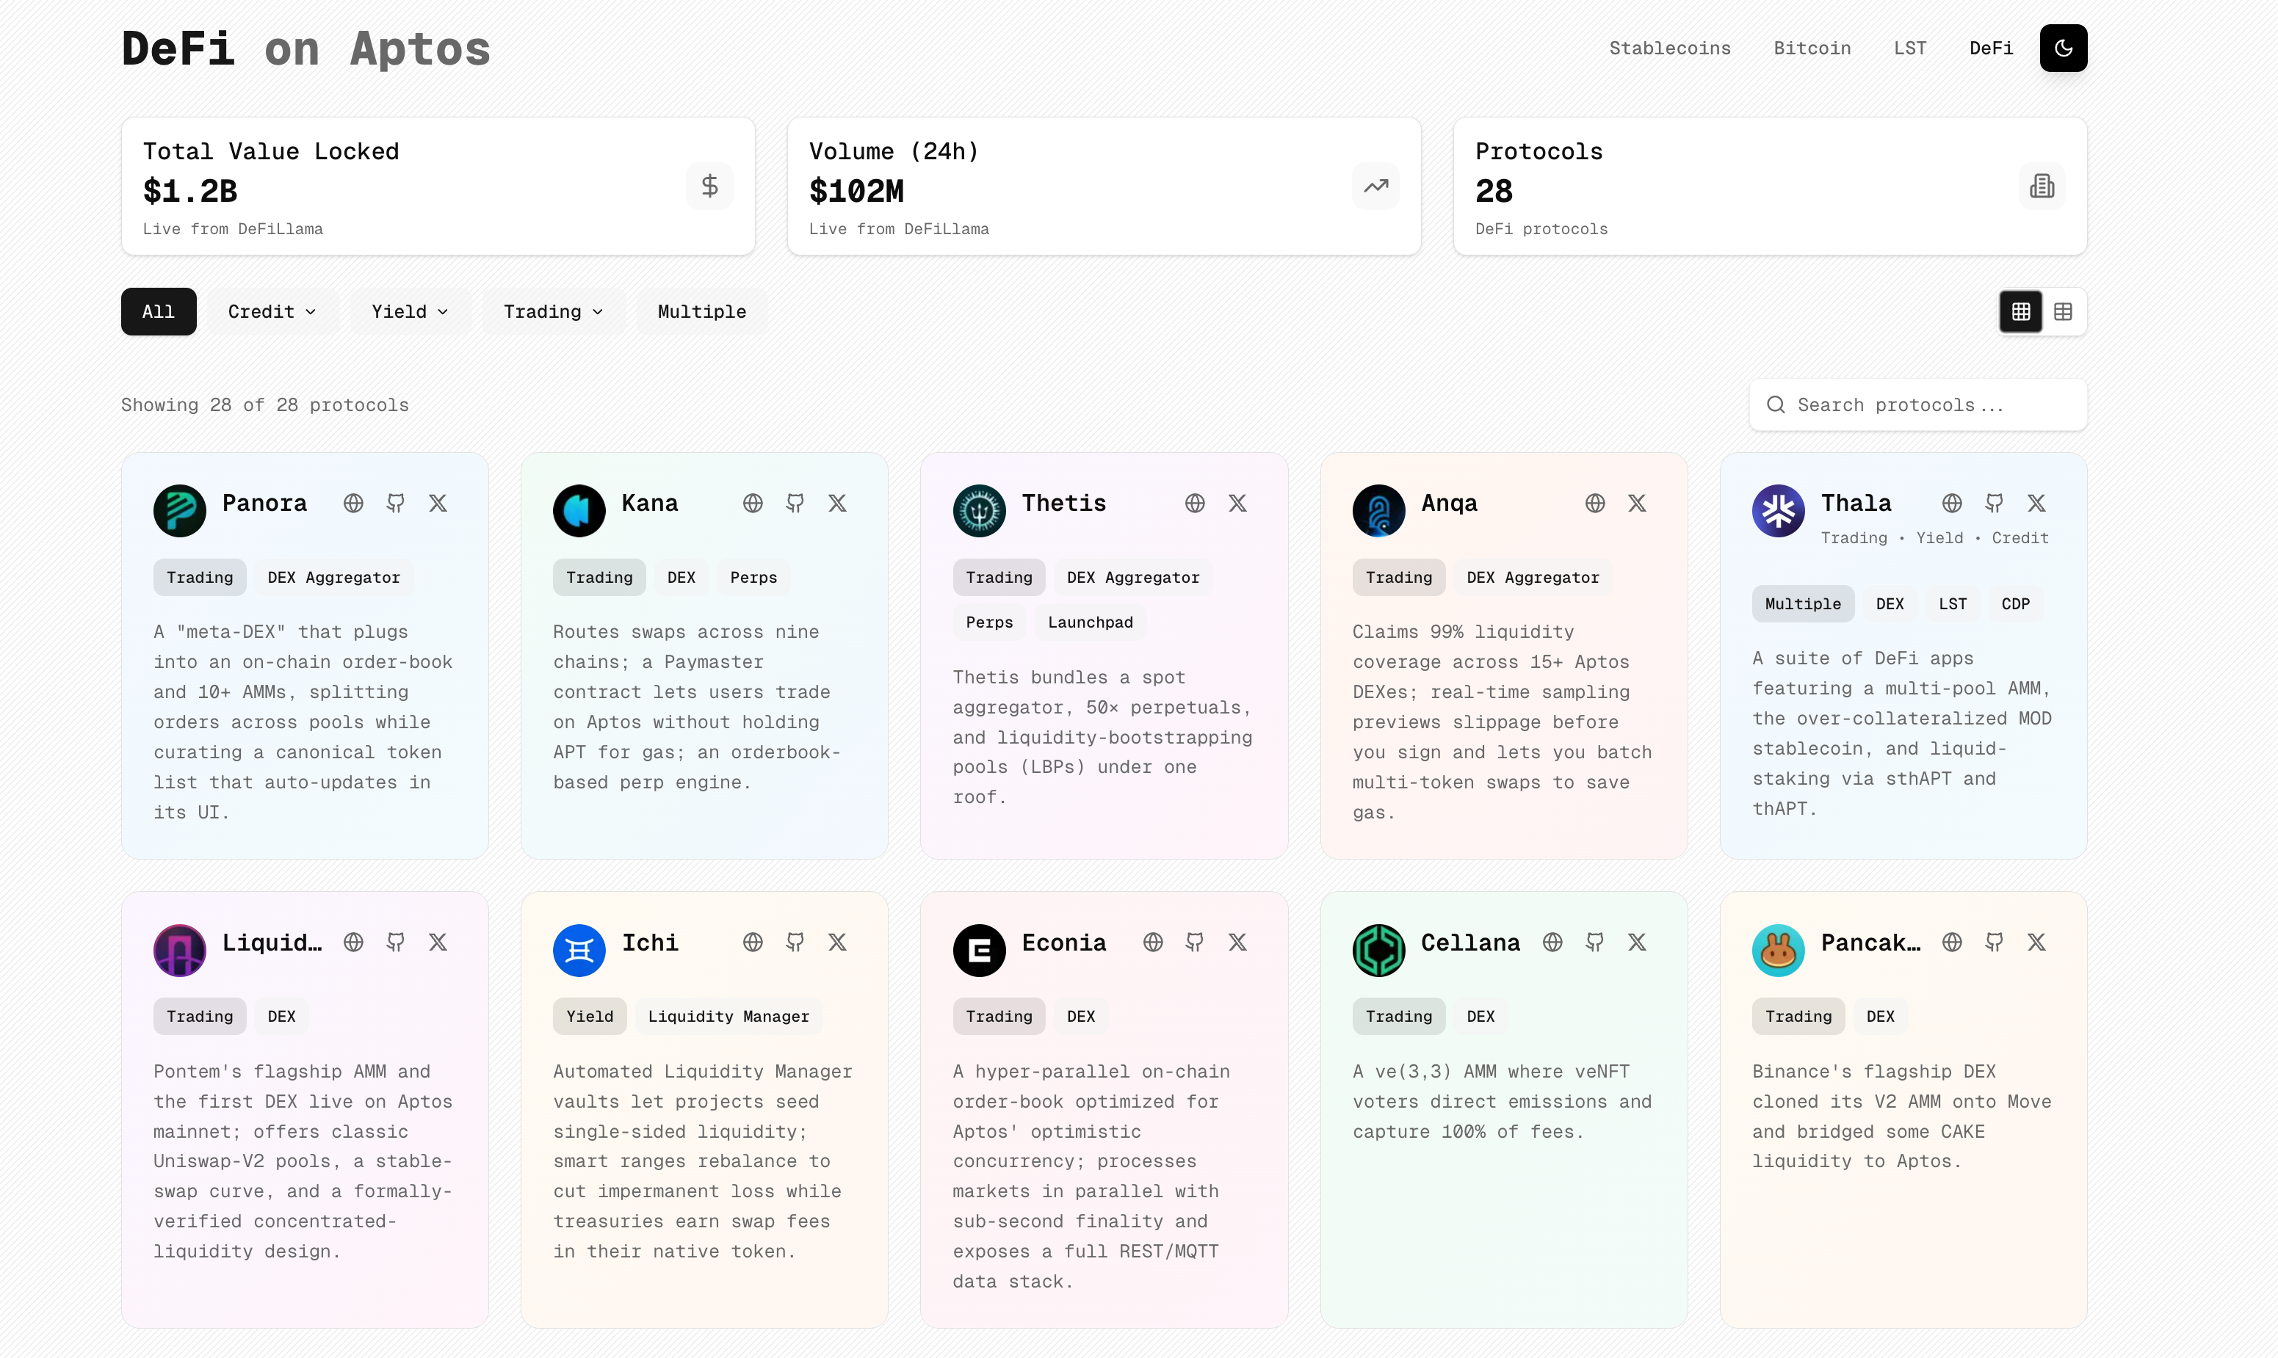Open PancakeSwap GitHub icon
2278x1358 pixels.
point(1993,943)
